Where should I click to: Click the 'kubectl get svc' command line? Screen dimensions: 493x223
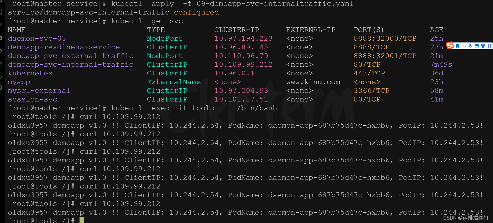point(96,21)
